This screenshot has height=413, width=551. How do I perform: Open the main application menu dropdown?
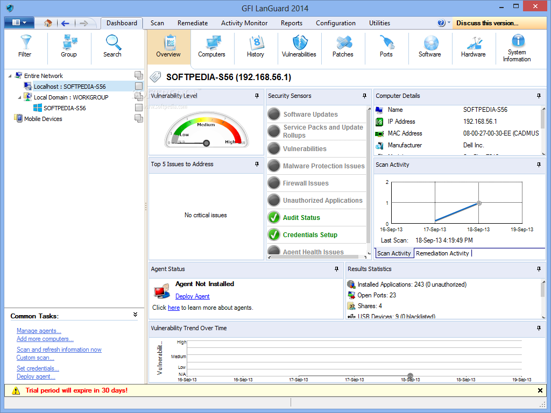tap(19, 23)
